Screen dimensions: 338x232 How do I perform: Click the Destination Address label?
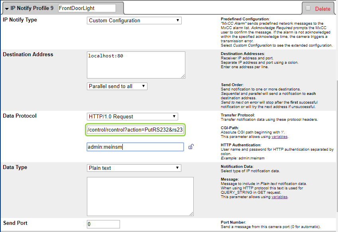pyautogui.click(x=28, y=54)
